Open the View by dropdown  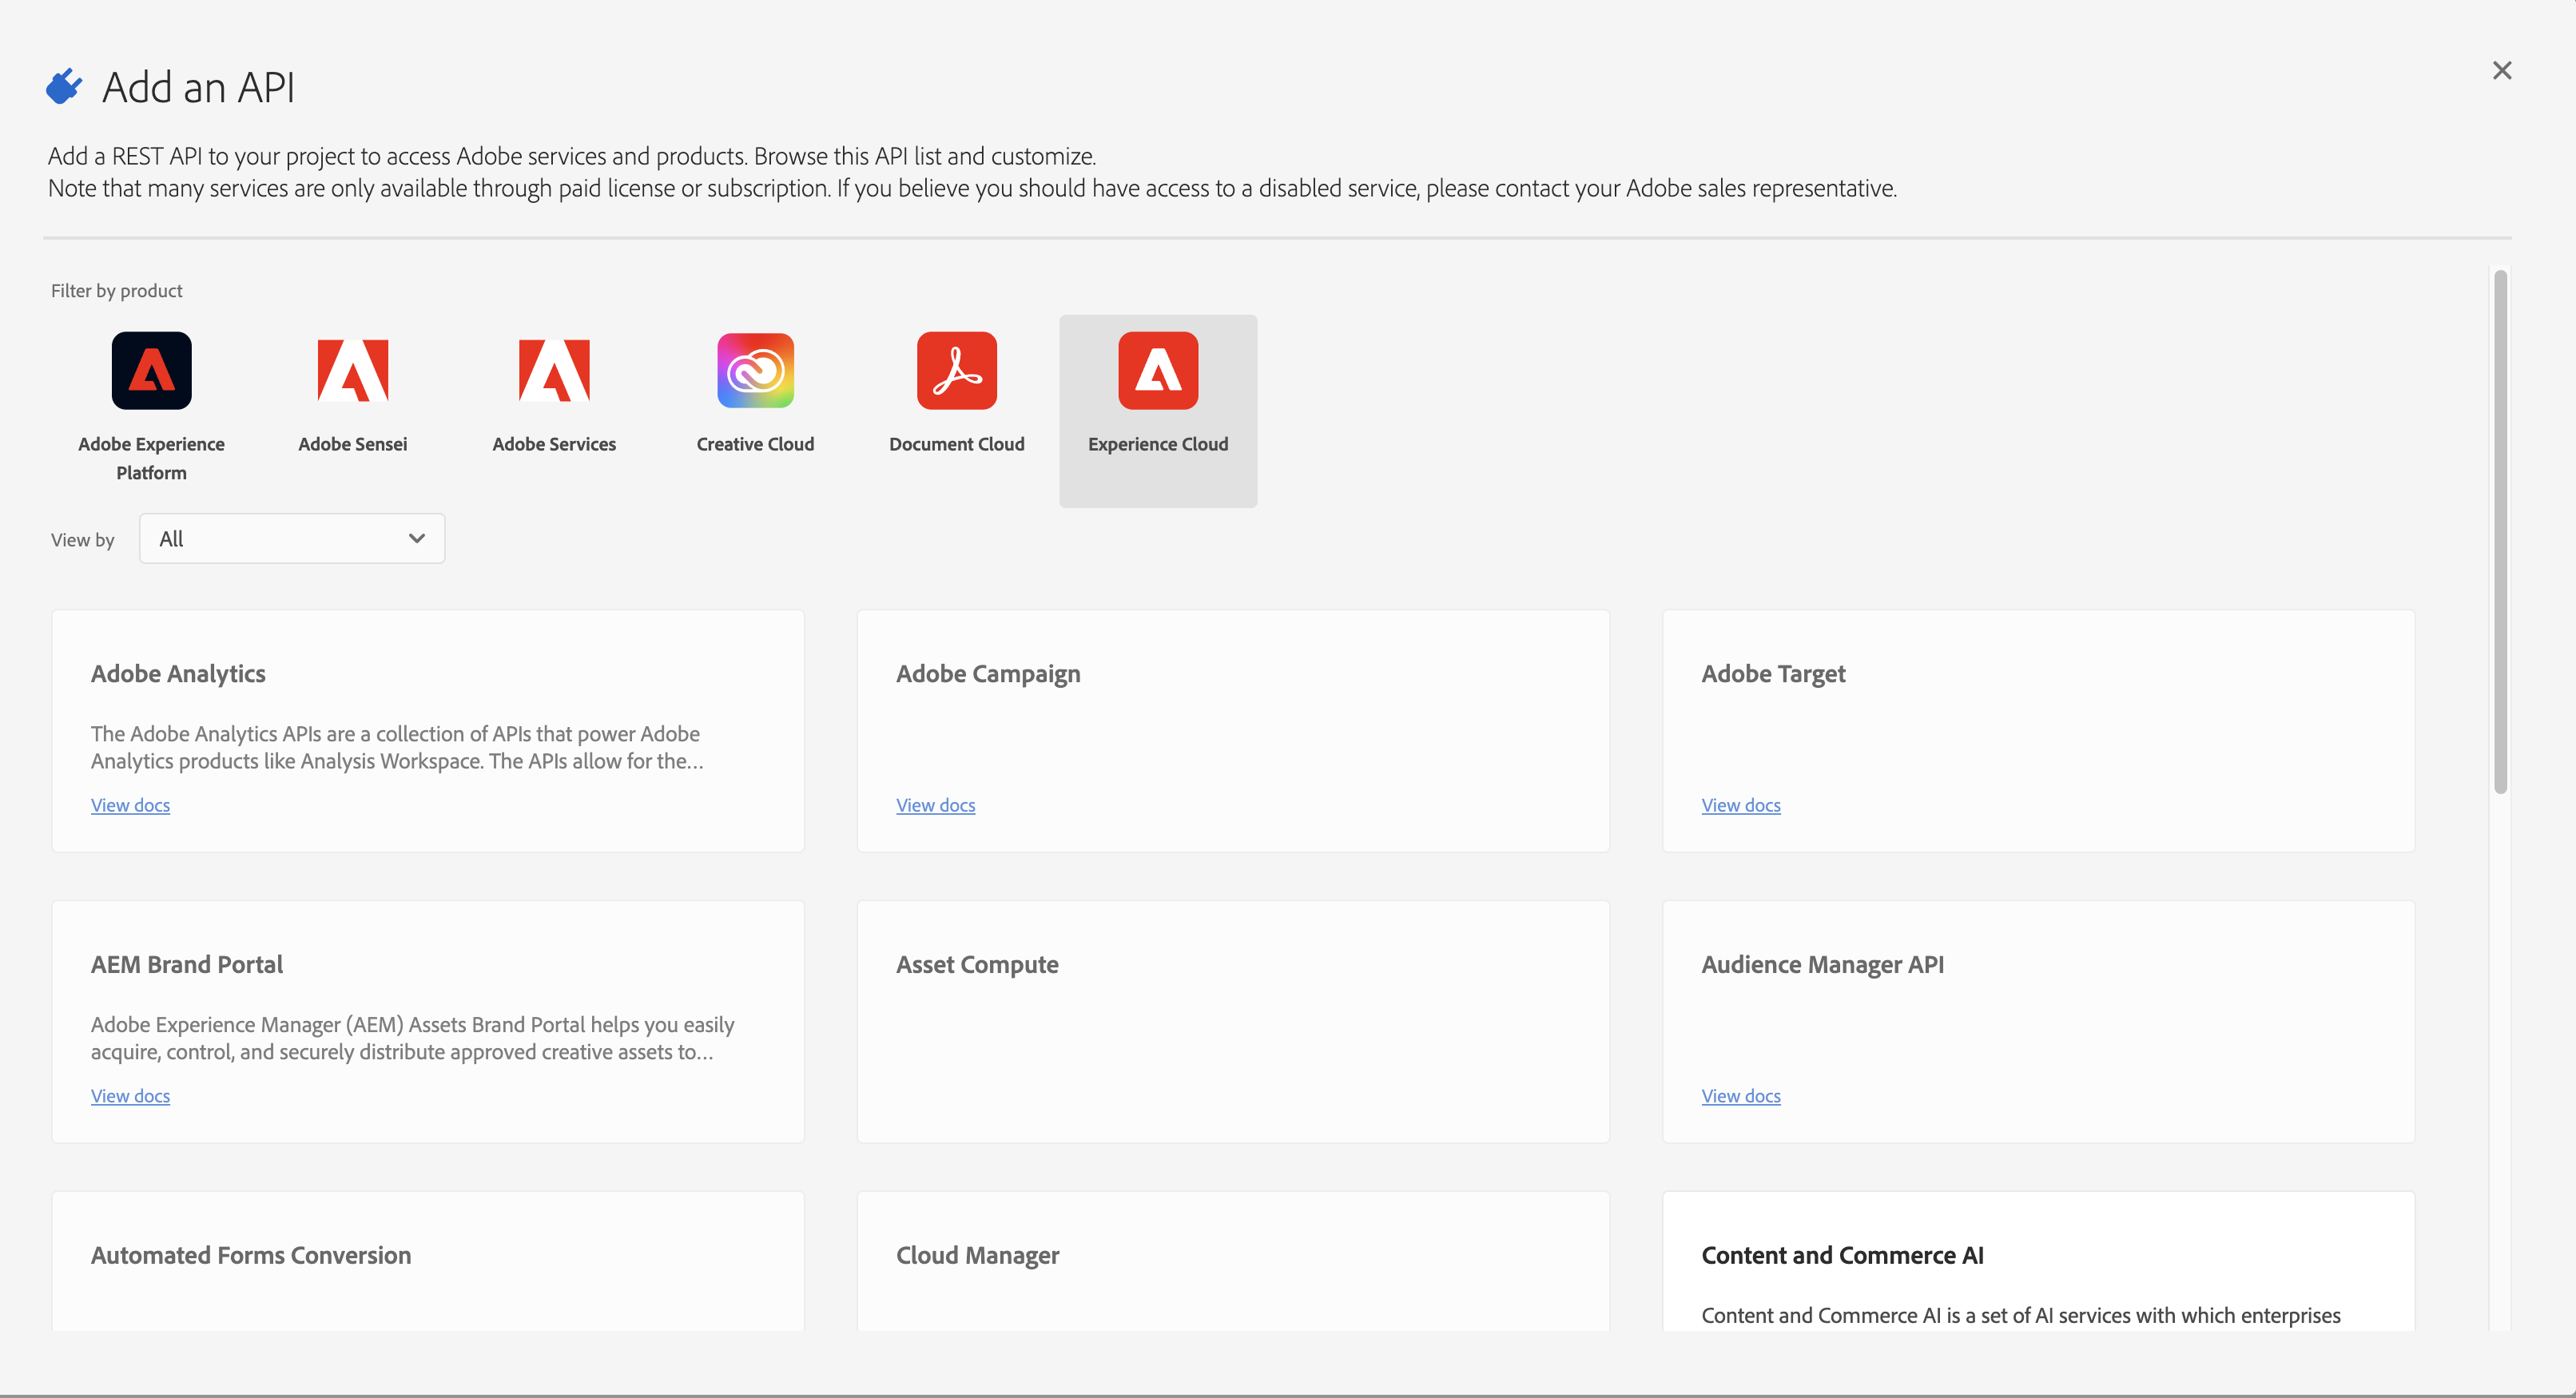[291, 539]
